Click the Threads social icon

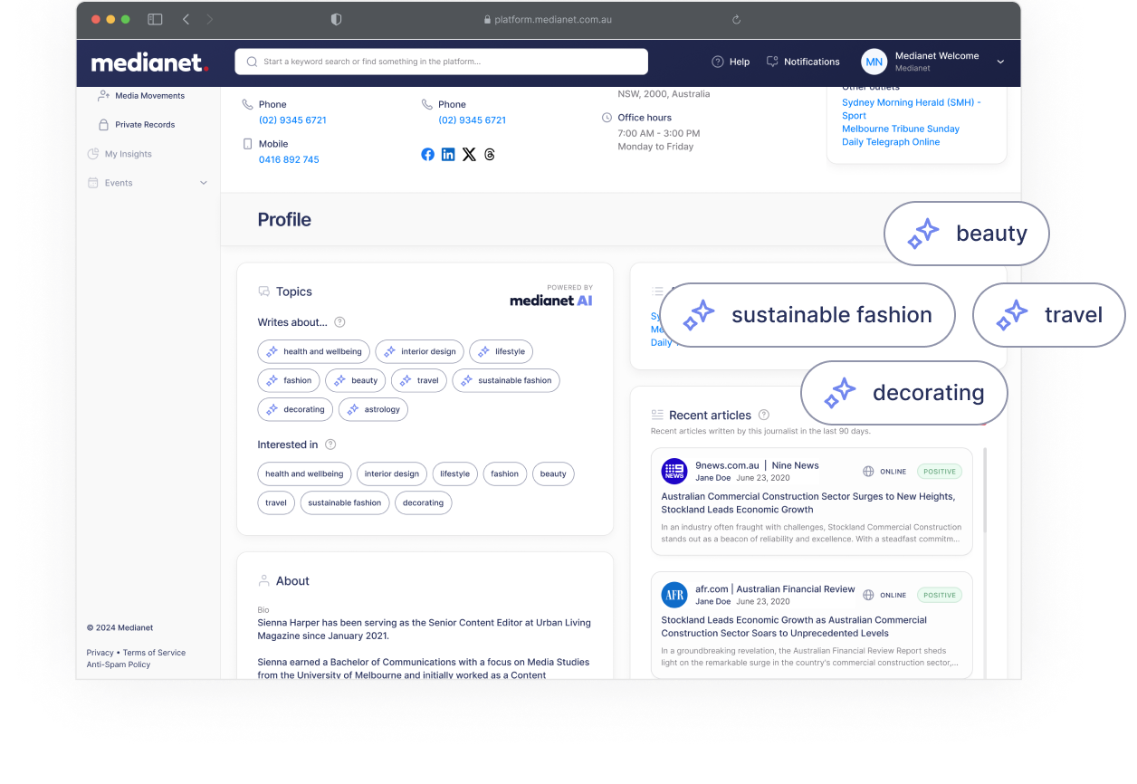coord(489,154)
